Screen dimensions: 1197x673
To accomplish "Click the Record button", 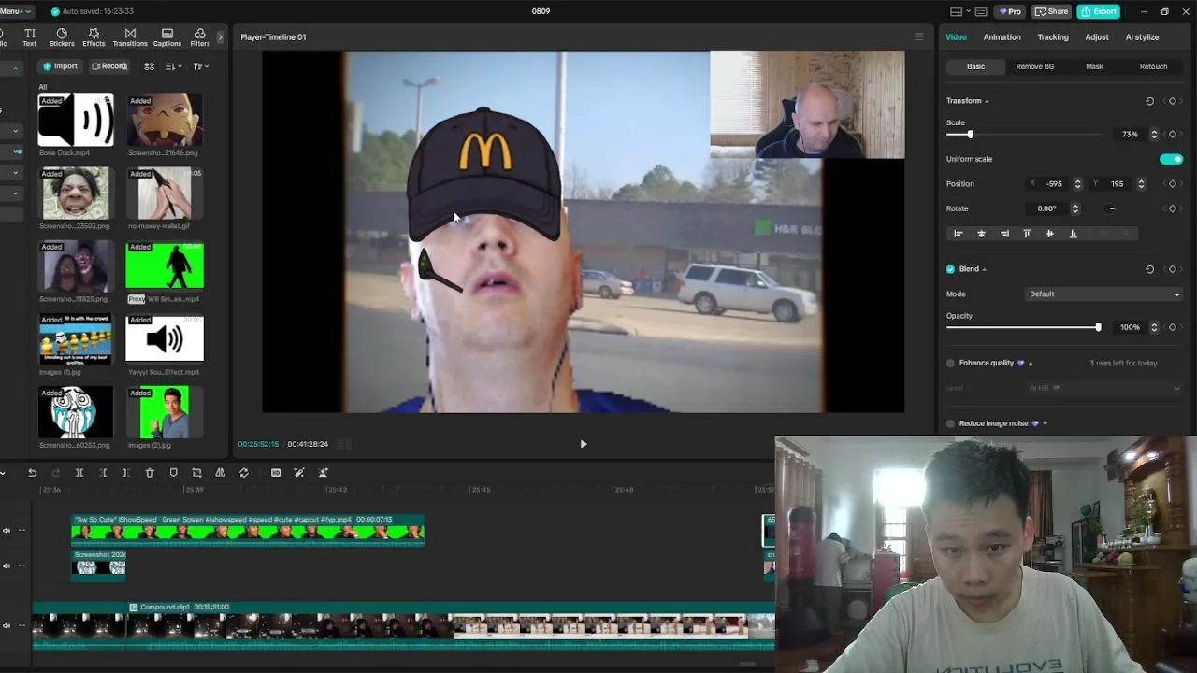I will [109, 66].
